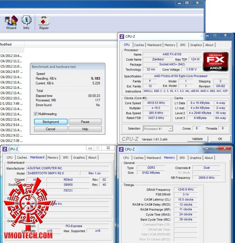This screenshot has width=235, height=243.
Task: Select Caches tab in Memory CPU-Z window
Action: [138, 158]
